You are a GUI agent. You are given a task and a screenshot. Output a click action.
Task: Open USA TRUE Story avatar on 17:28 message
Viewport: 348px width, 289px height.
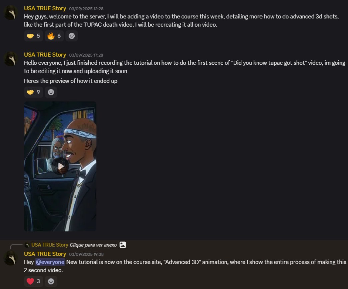coord(11,59)
